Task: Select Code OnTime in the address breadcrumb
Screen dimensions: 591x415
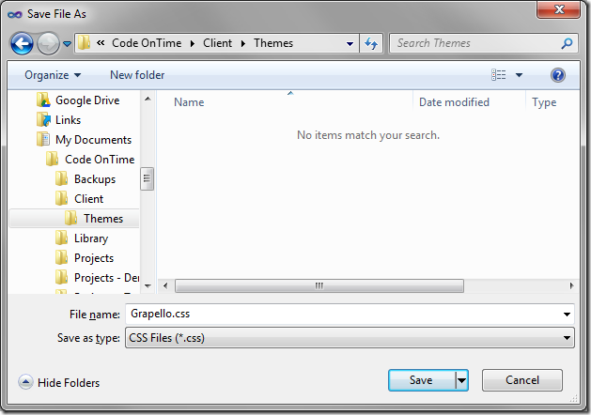Action: click(147, 43)
